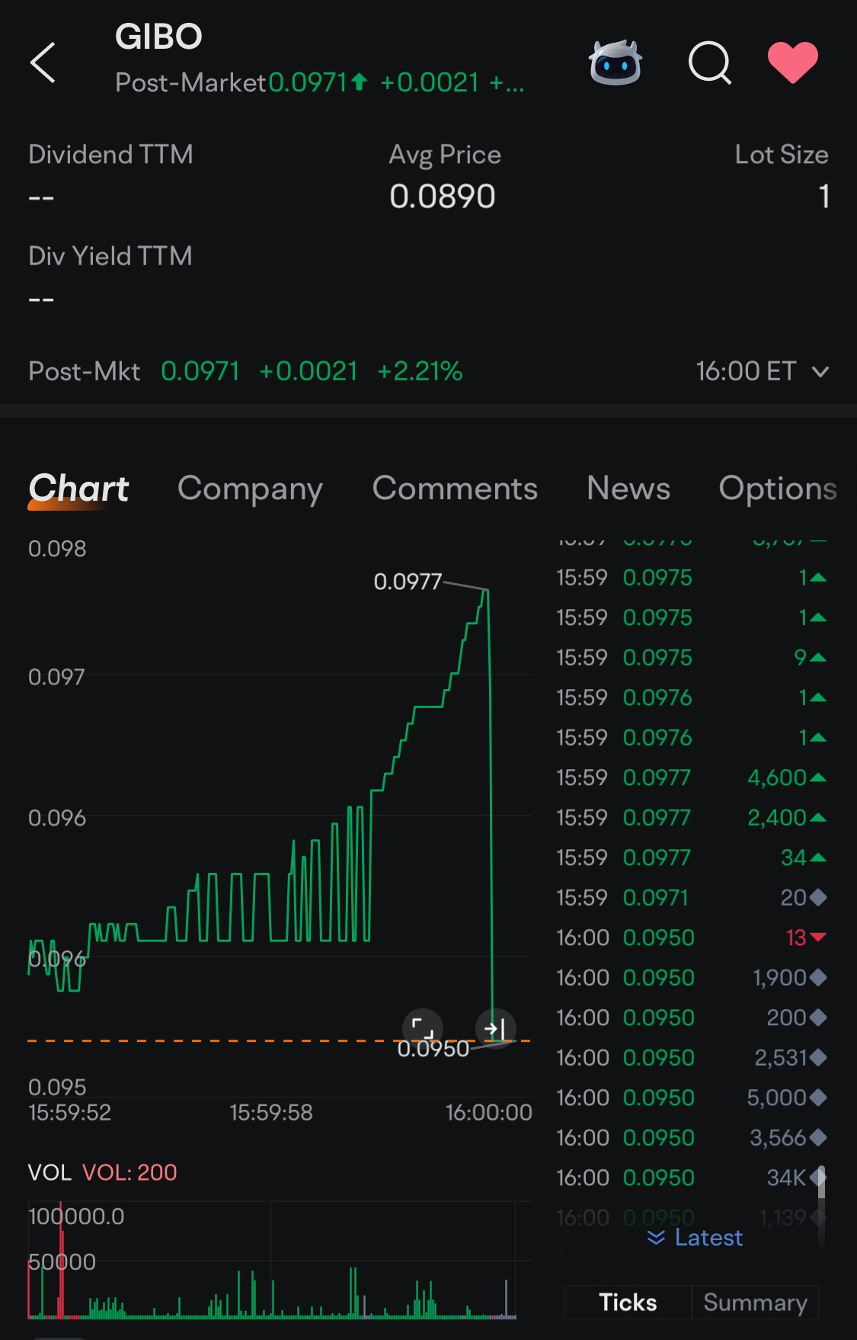Screen dimensions: 857x1340
Task: Tap the 15:59:58 time axis label
Action: 271,1113
